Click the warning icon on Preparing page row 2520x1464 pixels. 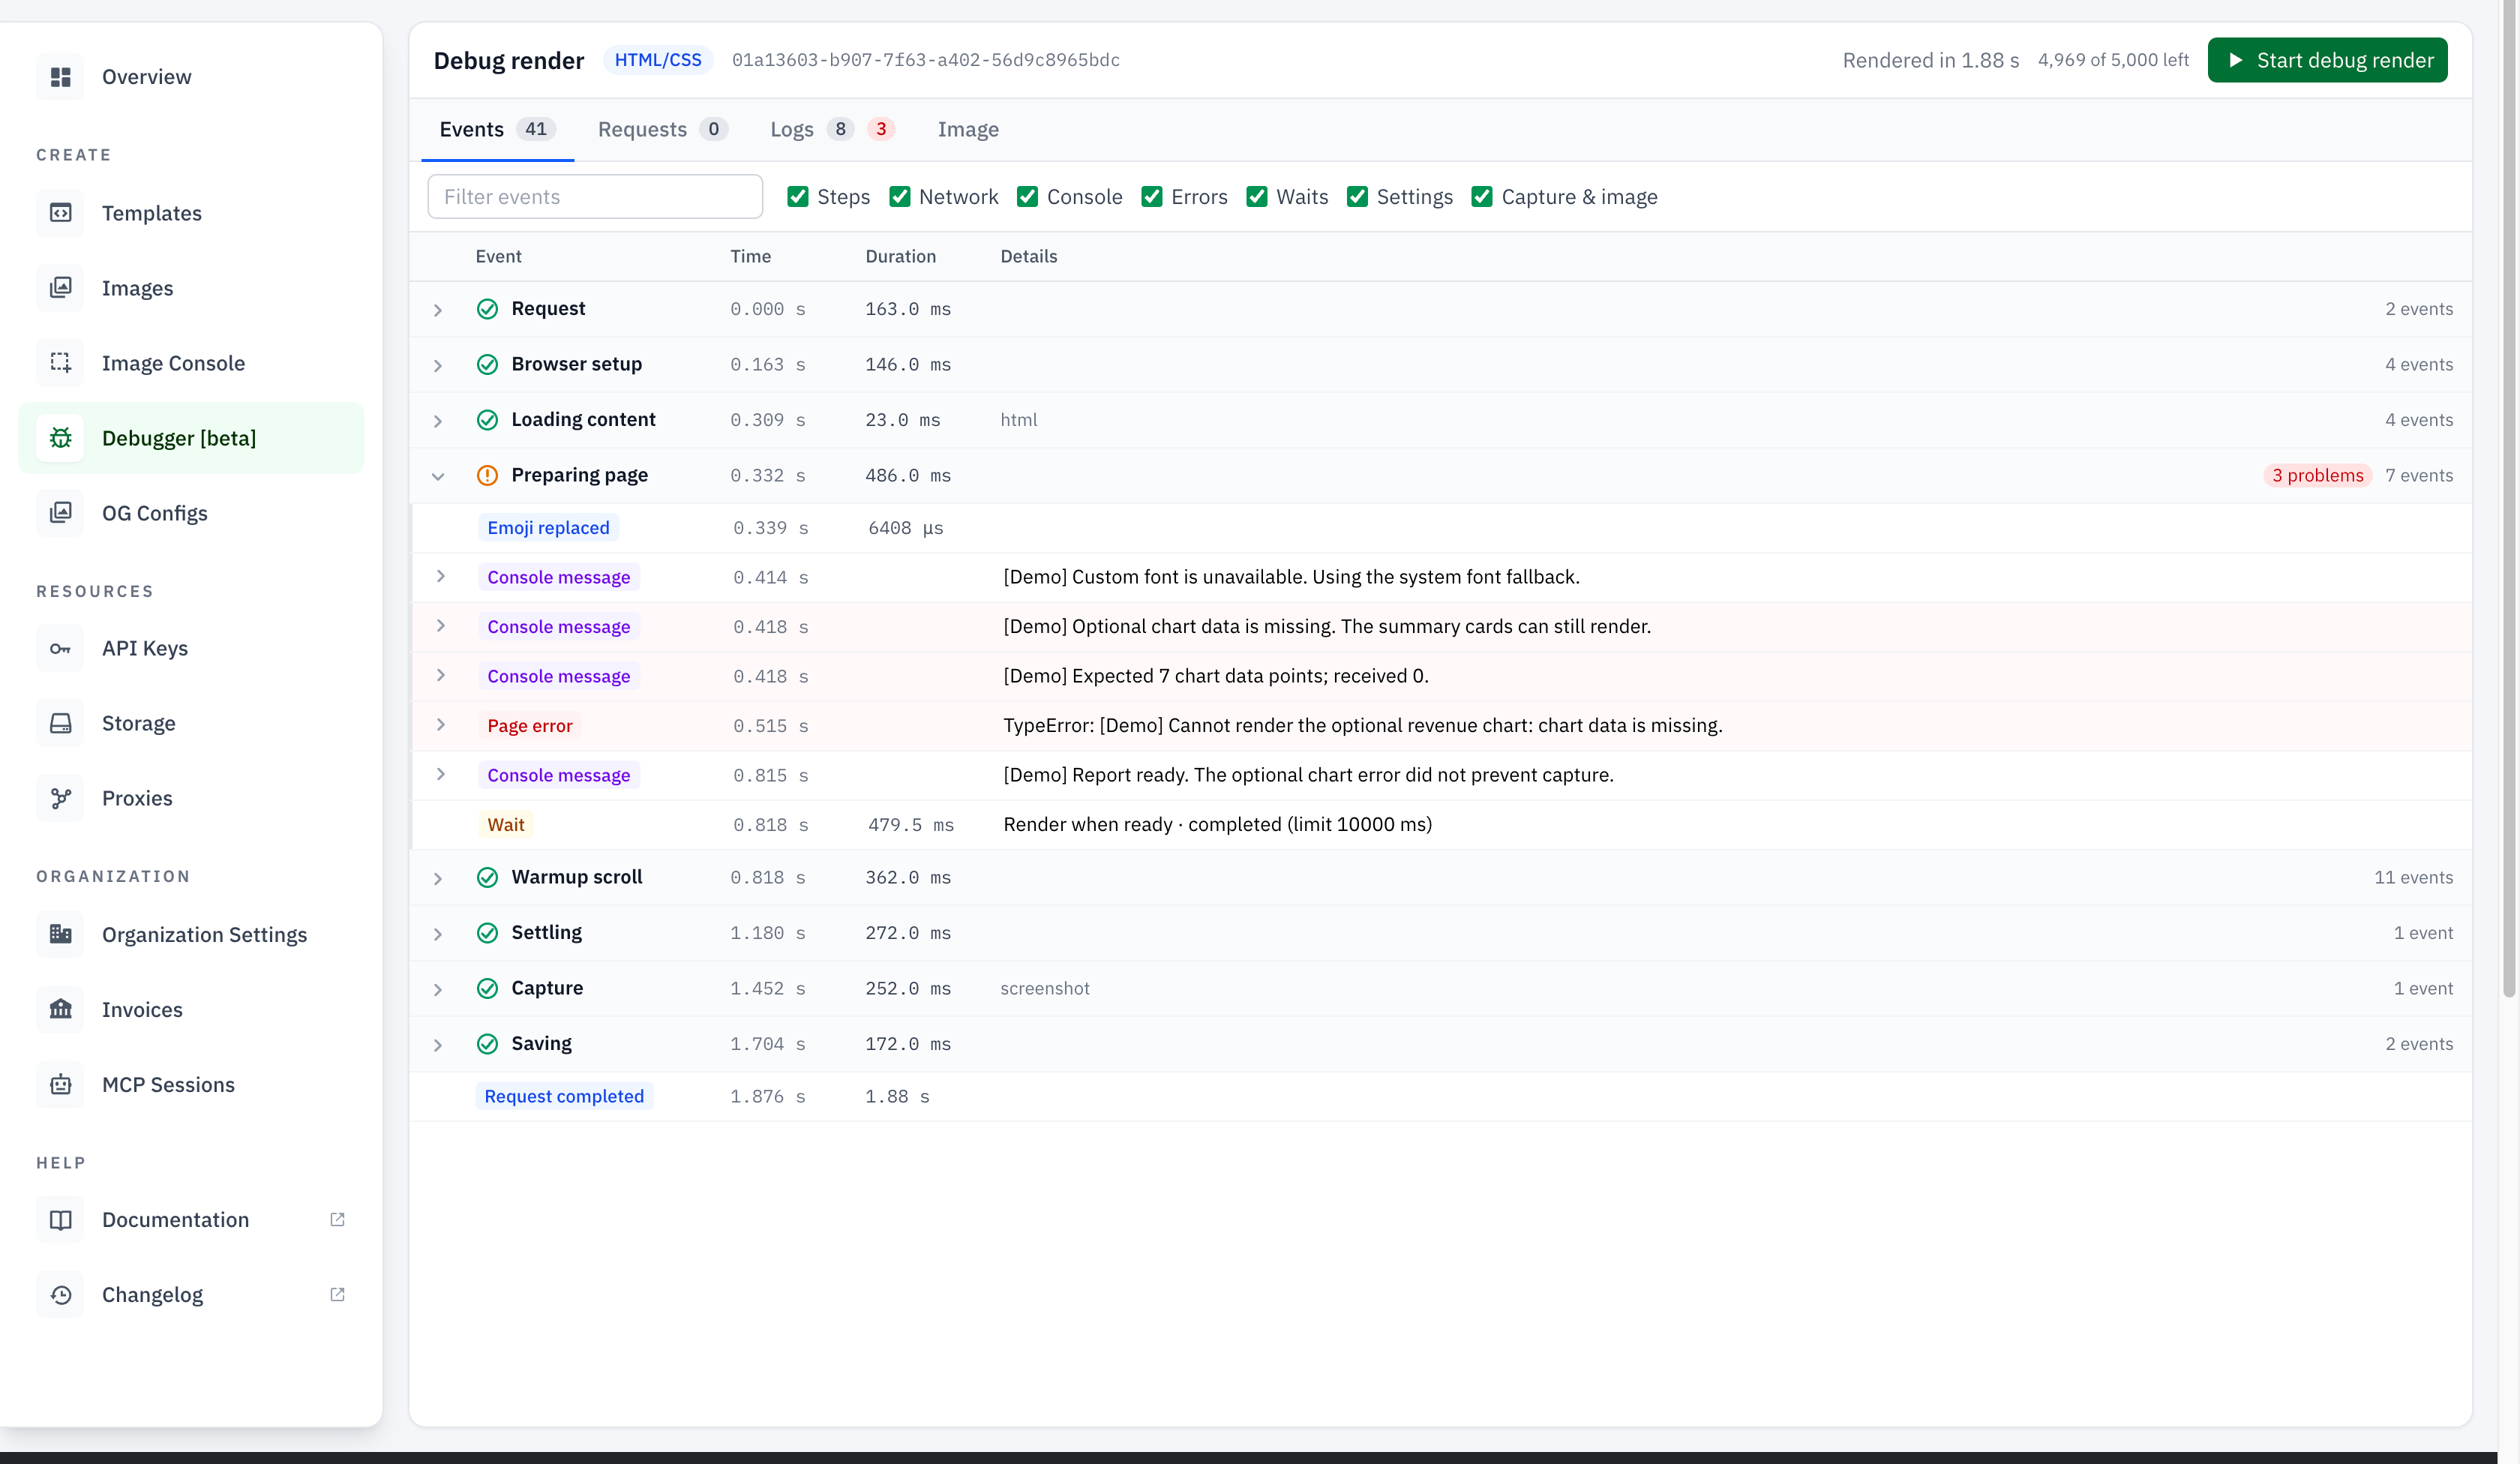(487, 475)
